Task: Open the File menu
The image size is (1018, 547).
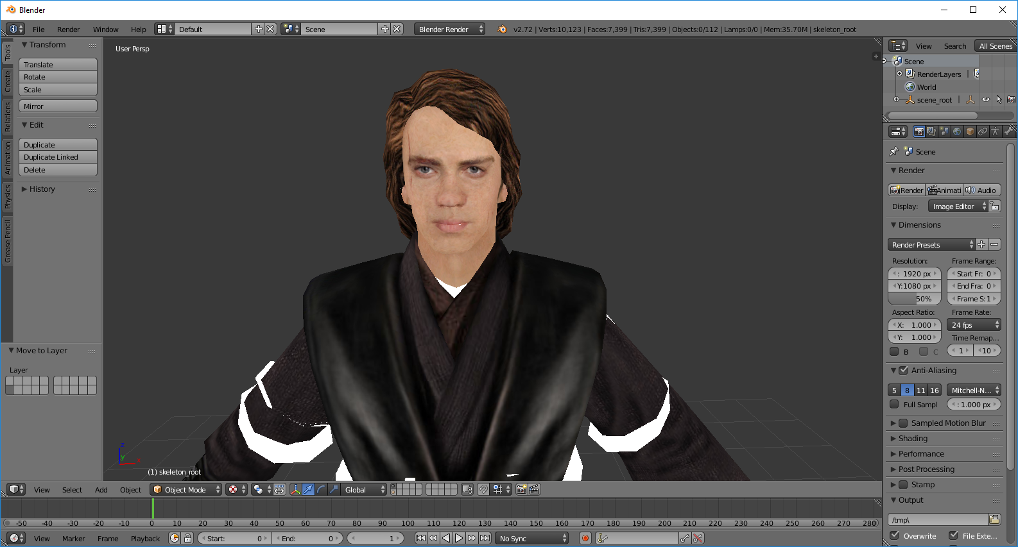Action: coord(39,29)
